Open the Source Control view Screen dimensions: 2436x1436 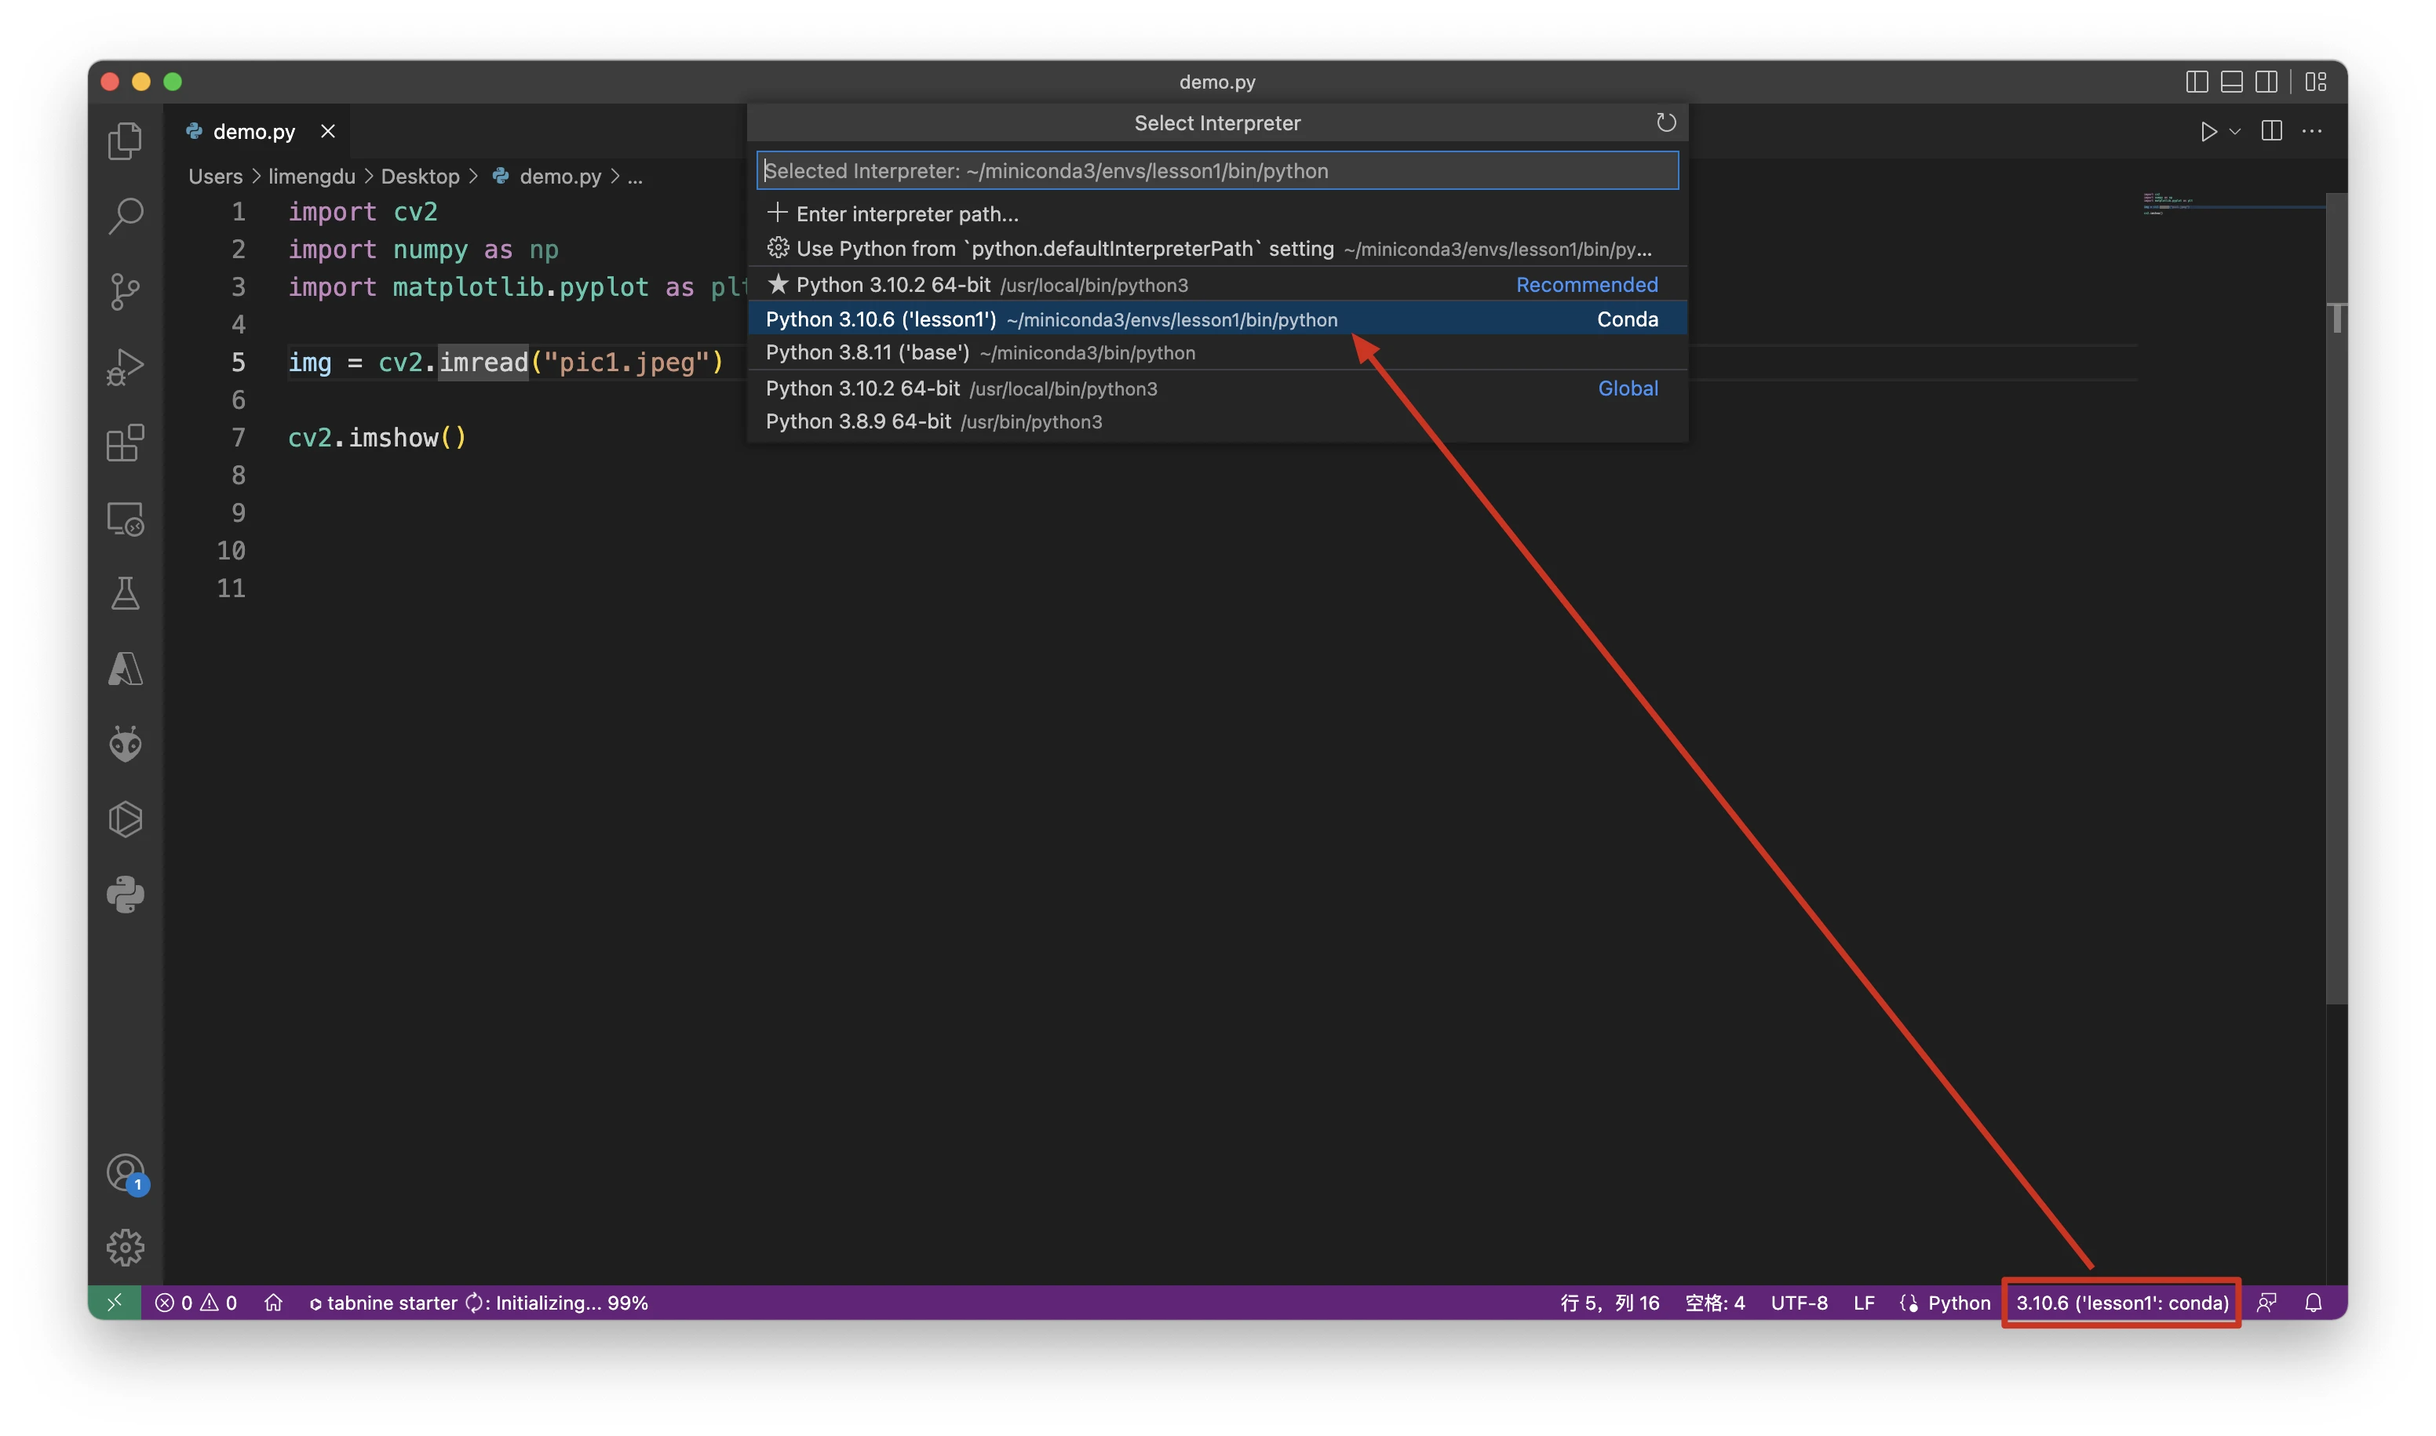coord(125,291)
